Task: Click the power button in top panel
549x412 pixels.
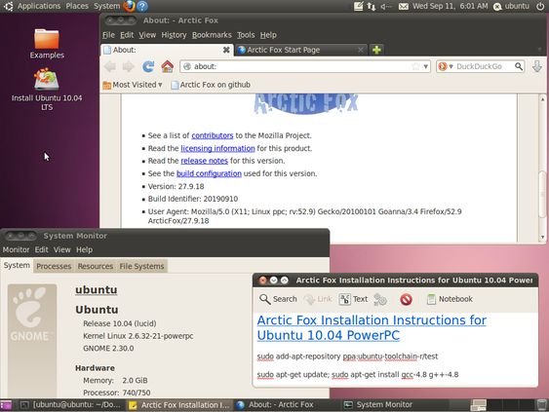Action: point(540,6)
